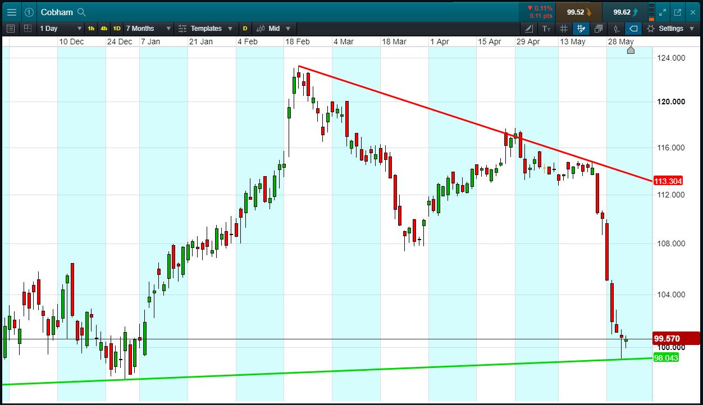This screenshot has width=703, height=405.
Task: Expand the Settings dropdown arrow
Action: [x=693, y=28]
